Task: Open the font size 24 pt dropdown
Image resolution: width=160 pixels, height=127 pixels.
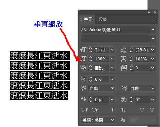Action: tap(112, 50)
